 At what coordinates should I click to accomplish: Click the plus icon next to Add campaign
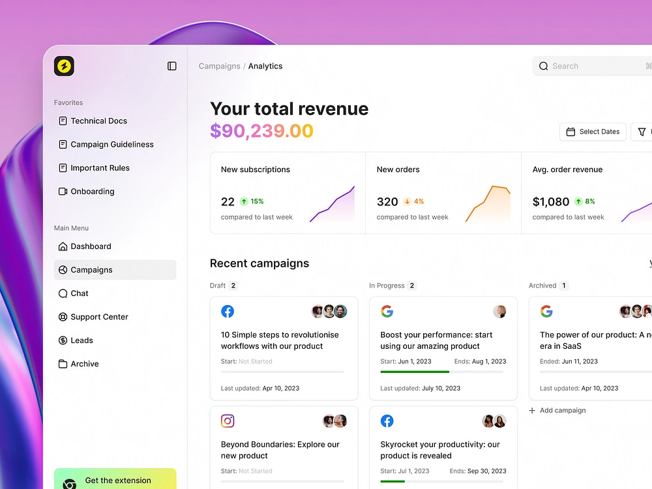click(532, 410)
